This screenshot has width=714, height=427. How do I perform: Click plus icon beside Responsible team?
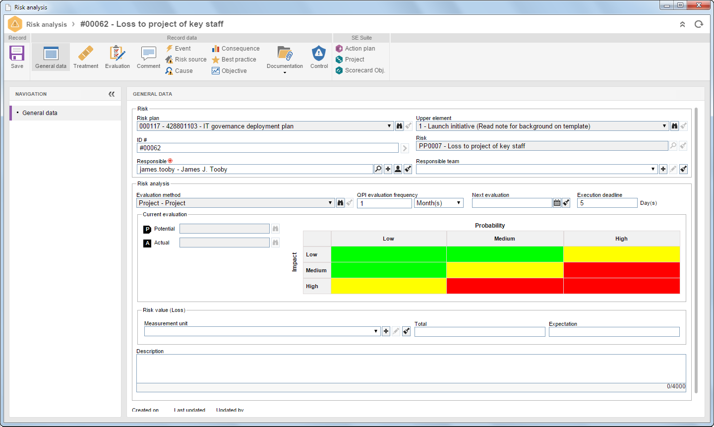coord(663,169)
